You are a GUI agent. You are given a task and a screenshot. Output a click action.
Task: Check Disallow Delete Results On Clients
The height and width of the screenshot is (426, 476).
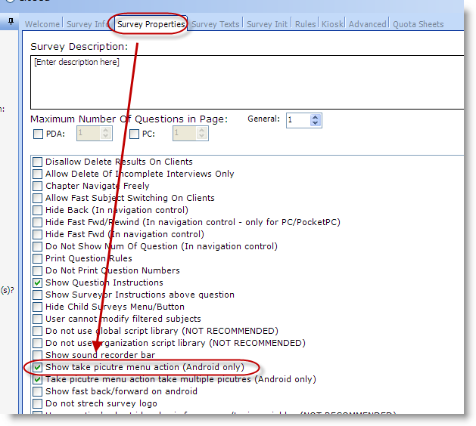coord(37,162)
